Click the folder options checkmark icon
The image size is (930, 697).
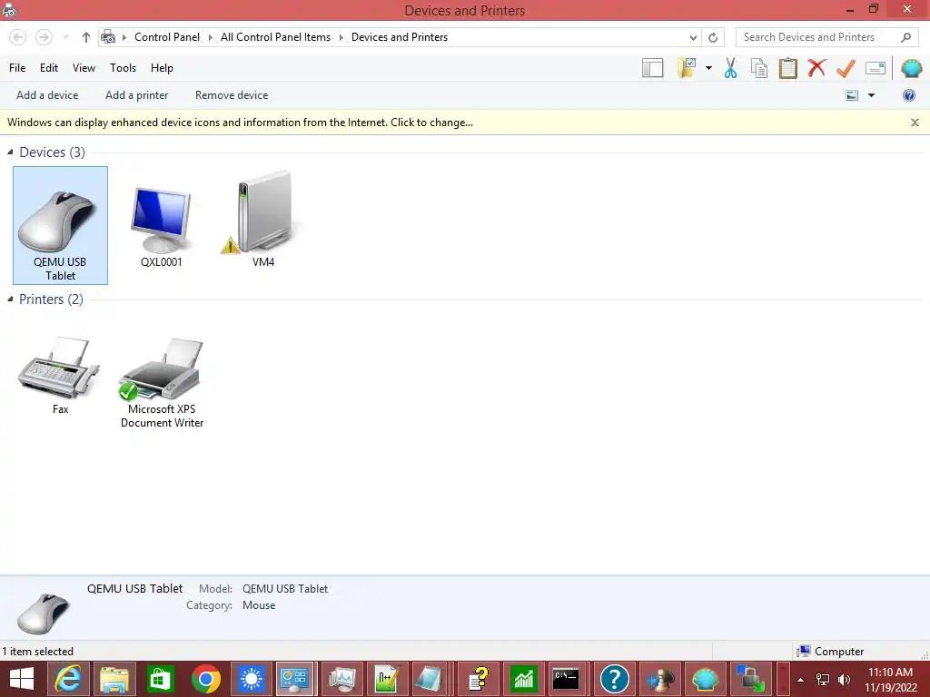(x=687, y=67)
